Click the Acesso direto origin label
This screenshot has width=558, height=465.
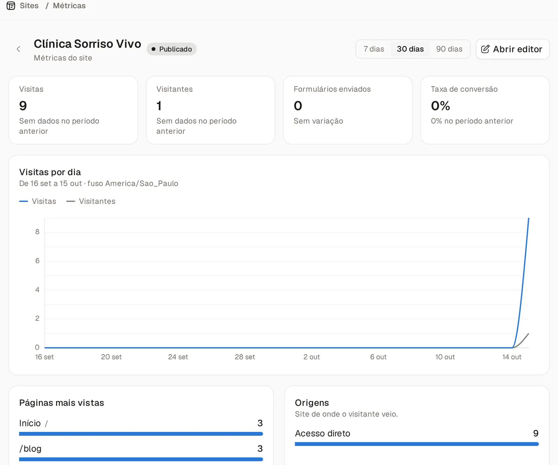[323, 433]
